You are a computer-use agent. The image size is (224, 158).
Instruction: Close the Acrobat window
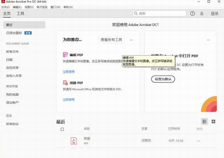point(219,2)
